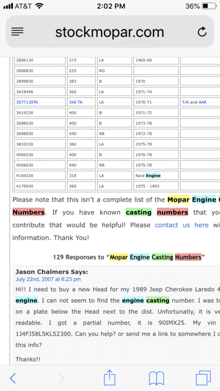Screen dimensions: 220x391
Task: Tap the Jason Chalmers Says heading
Action: tap(51, 272)
